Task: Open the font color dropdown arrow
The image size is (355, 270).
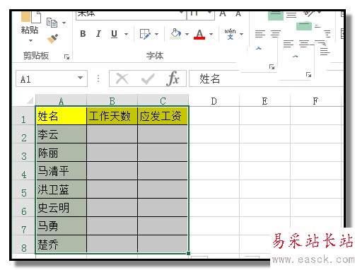Action: (x=211, y=35)
